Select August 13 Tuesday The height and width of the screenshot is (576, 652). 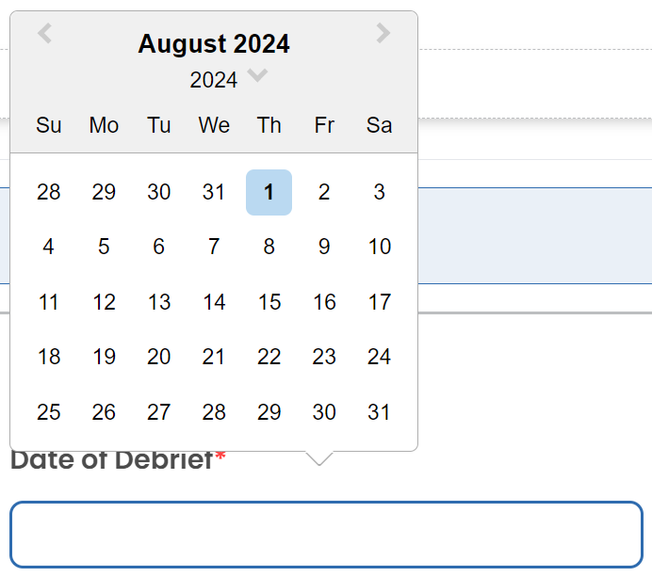point(158,302)
